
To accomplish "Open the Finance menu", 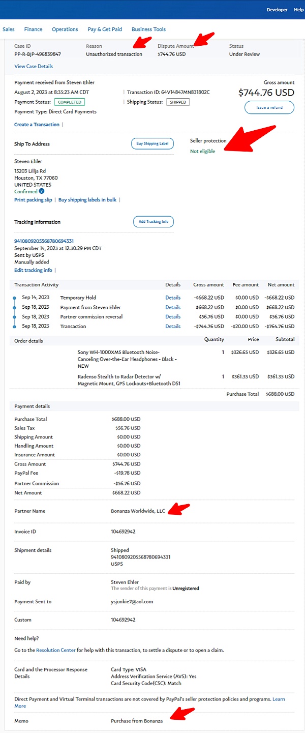I will (34, 30).
